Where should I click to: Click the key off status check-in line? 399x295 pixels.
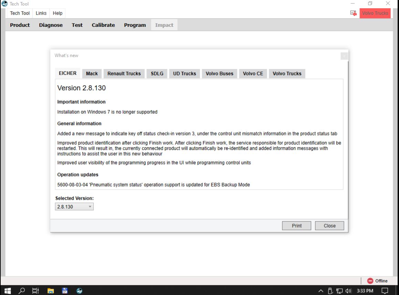click(197, 134)
